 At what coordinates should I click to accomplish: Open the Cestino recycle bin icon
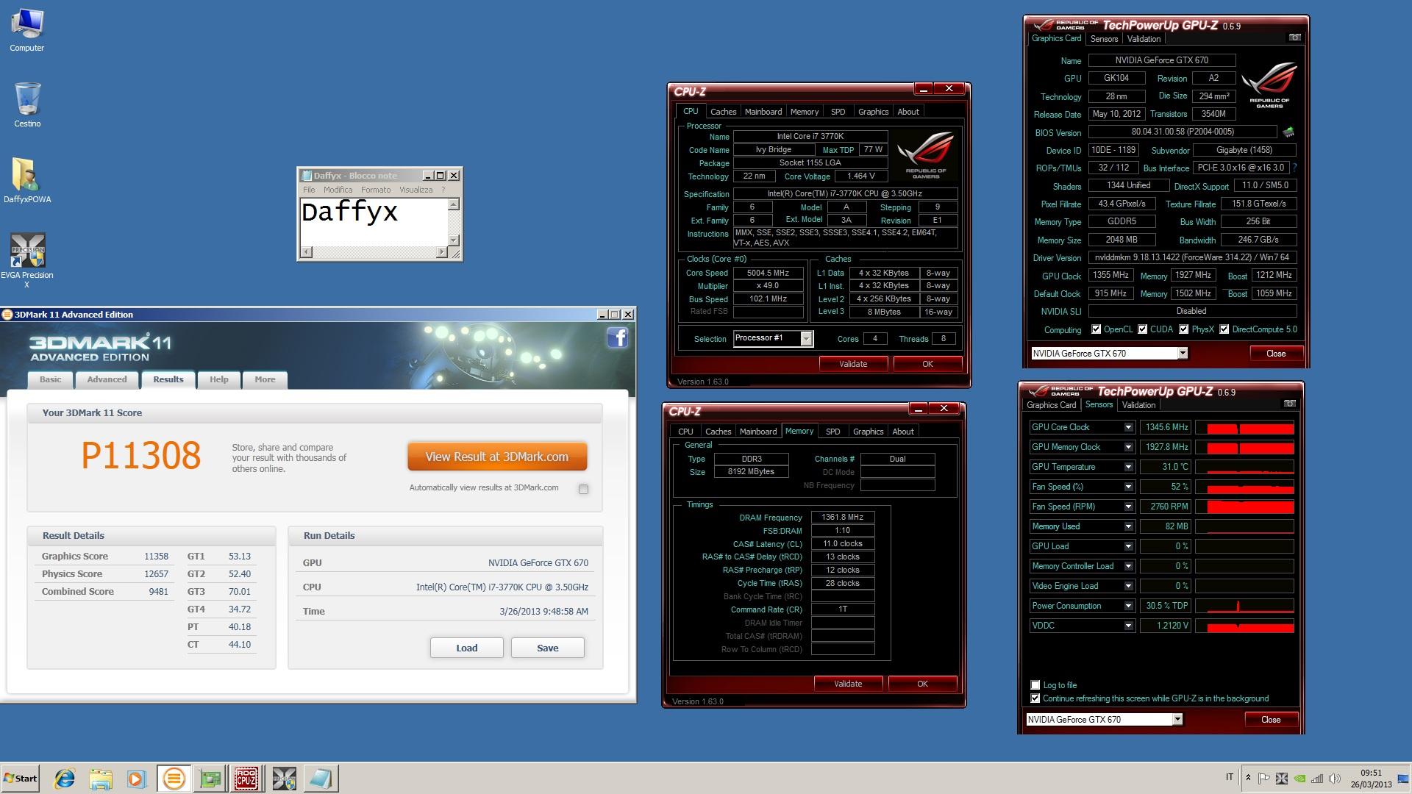point(27,105)
